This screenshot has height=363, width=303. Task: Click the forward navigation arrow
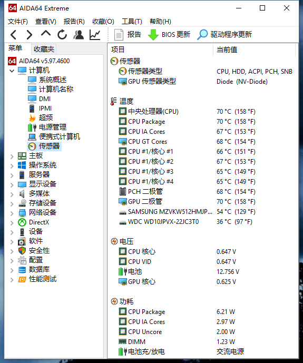coord(30,35)
